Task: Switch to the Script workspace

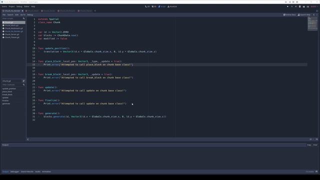Action: pyautogui.click(x=162, y=6)
